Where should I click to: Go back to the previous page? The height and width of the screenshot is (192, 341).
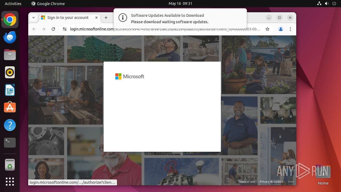[x=34, y=29]
